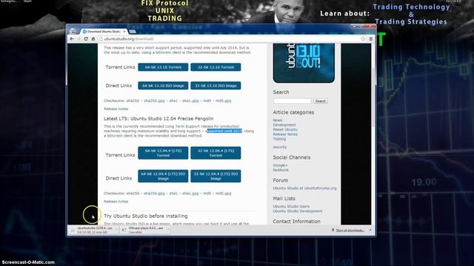Screen dimensions: 474x266
Task: Go forward with the browser forward arrow
Action: coord(79,39)
